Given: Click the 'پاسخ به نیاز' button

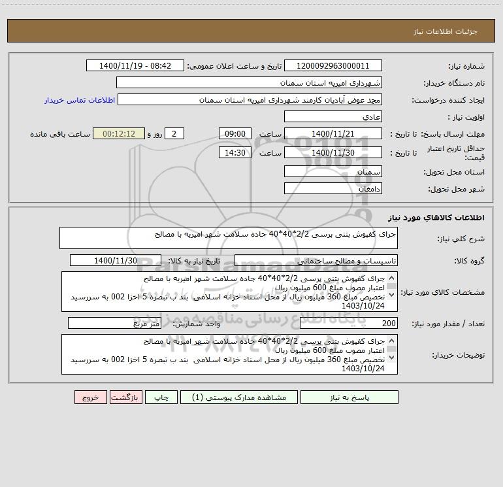Looking at the screenshot, I should 349,397.
